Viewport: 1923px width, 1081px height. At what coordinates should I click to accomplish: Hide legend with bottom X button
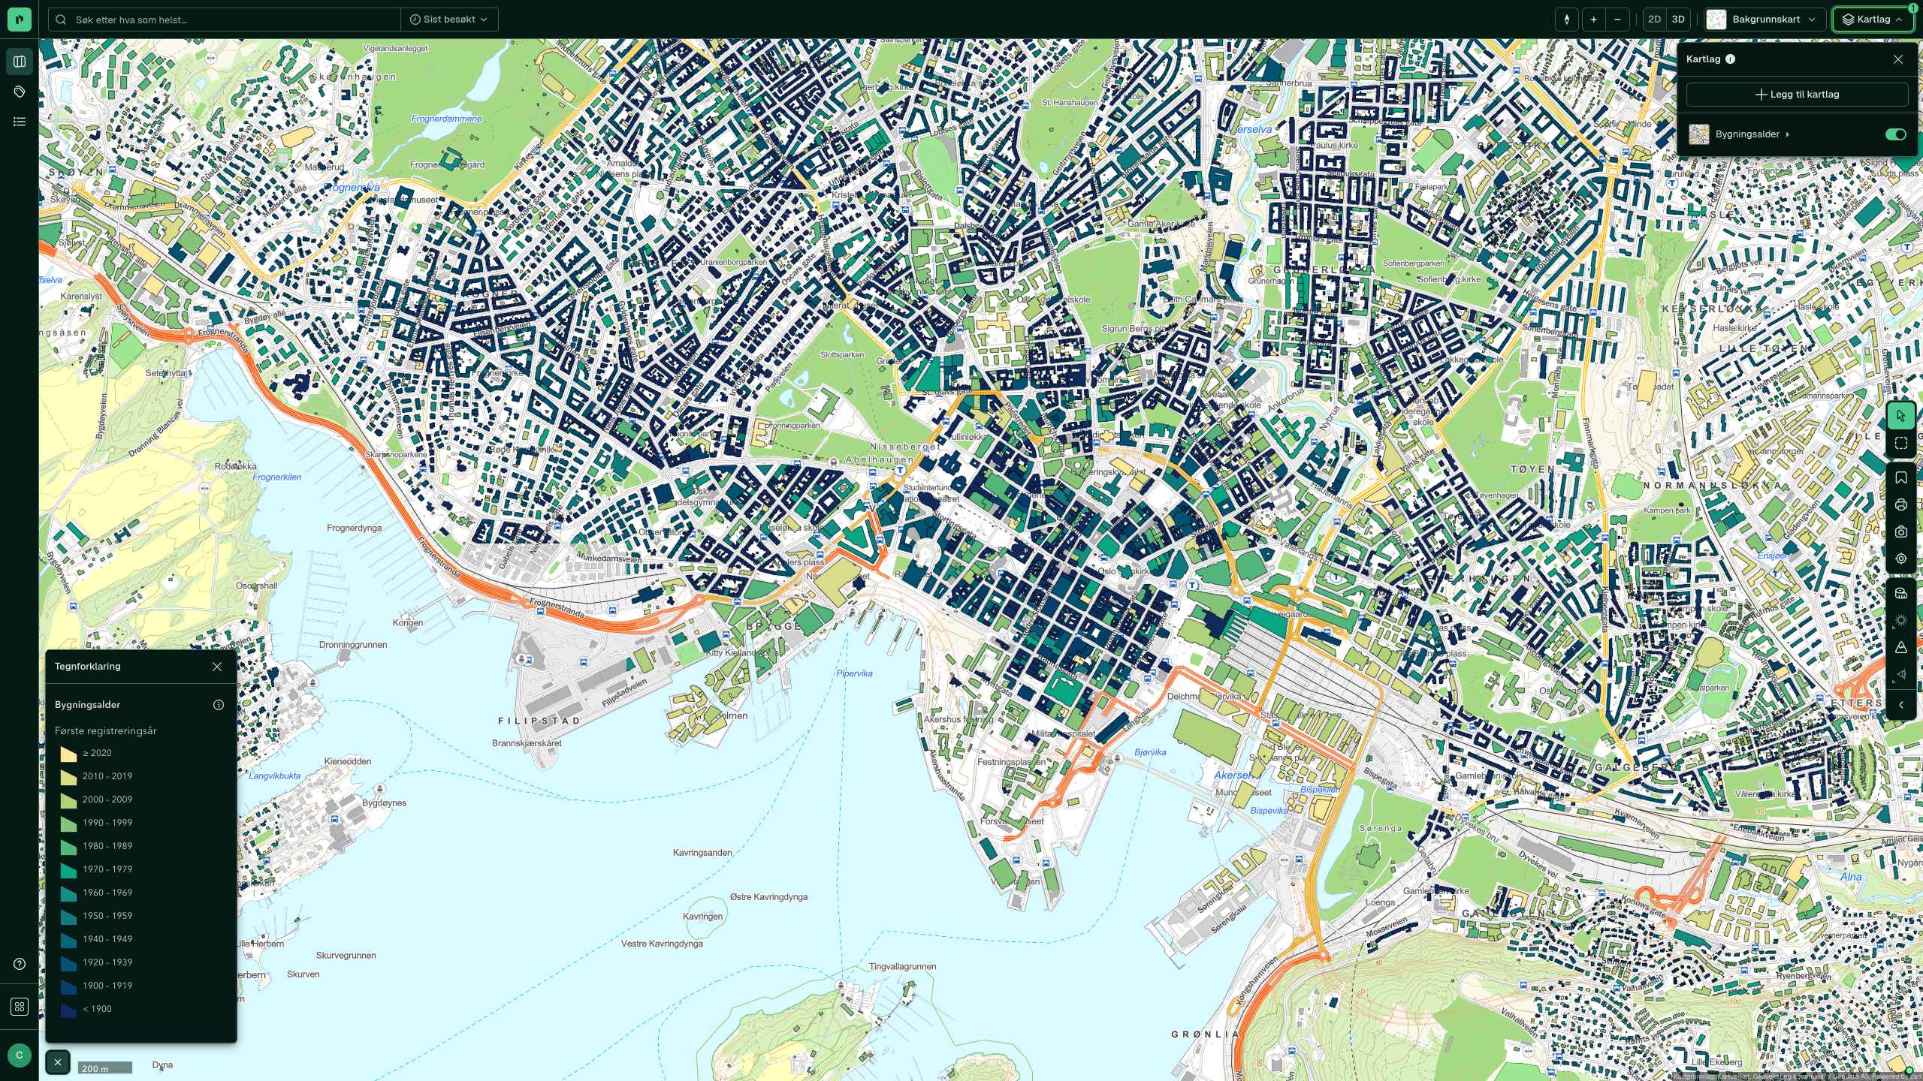point(58,1062)
